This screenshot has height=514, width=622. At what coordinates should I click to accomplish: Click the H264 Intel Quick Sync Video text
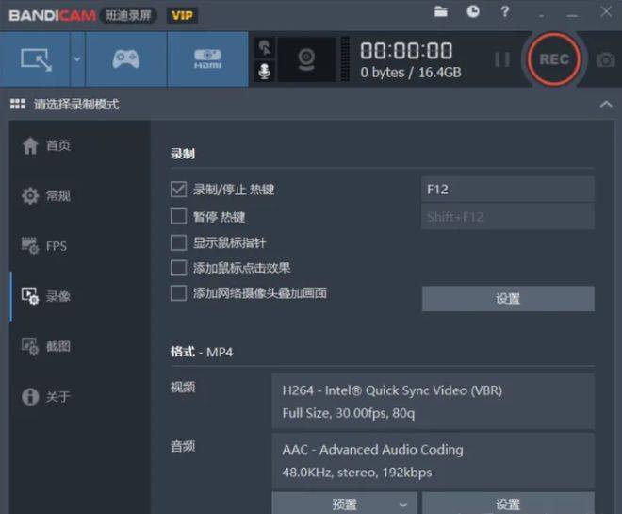(392, 390)
